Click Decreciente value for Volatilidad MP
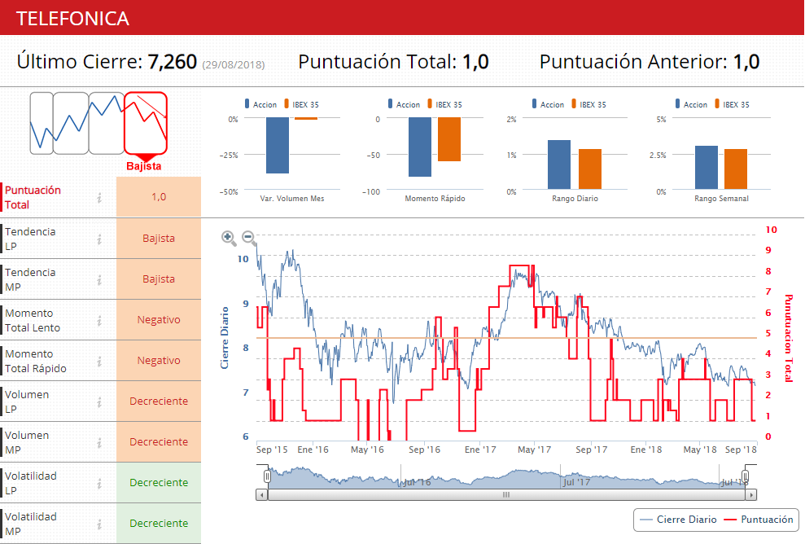 pos(159,523)
